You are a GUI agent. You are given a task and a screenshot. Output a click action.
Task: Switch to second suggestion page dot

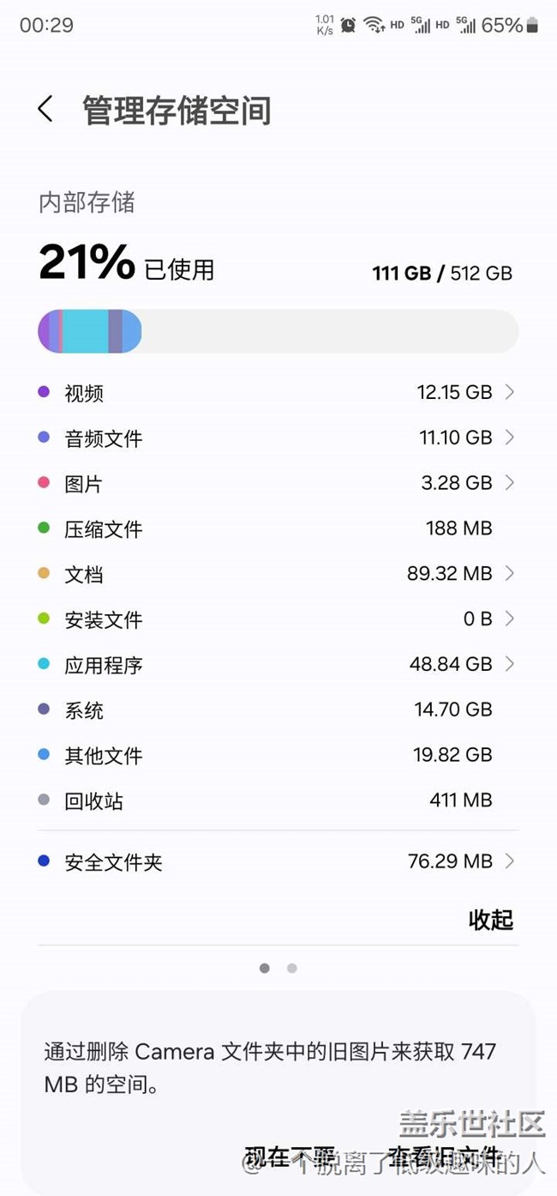292,968
